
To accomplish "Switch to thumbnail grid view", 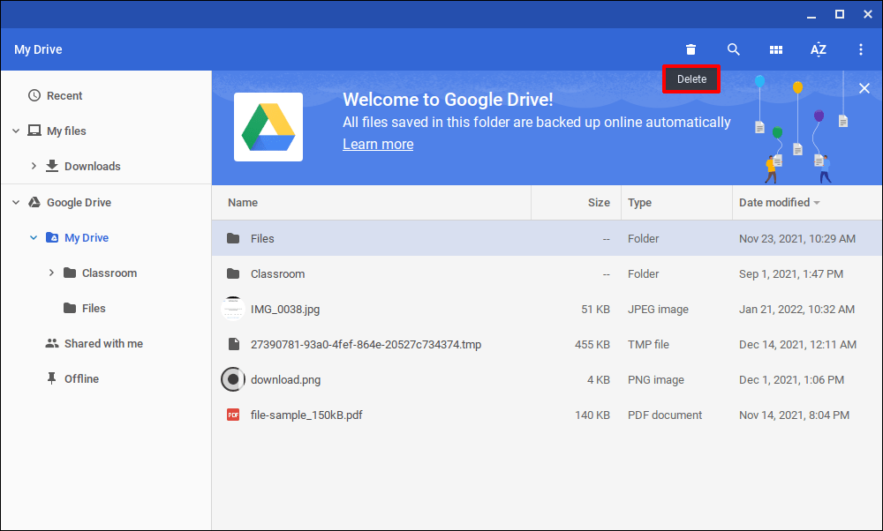I will pyautogui.click(x=776, y=49).
